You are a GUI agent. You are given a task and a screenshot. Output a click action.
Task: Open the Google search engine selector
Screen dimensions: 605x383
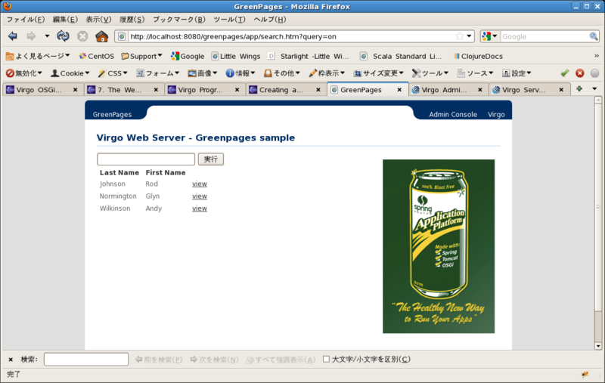click(489, 36)
